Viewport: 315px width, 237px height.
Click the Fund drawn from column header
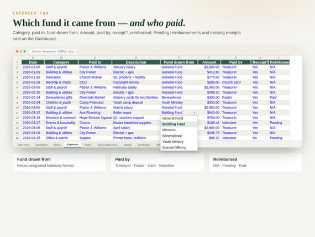coord(179,62)
